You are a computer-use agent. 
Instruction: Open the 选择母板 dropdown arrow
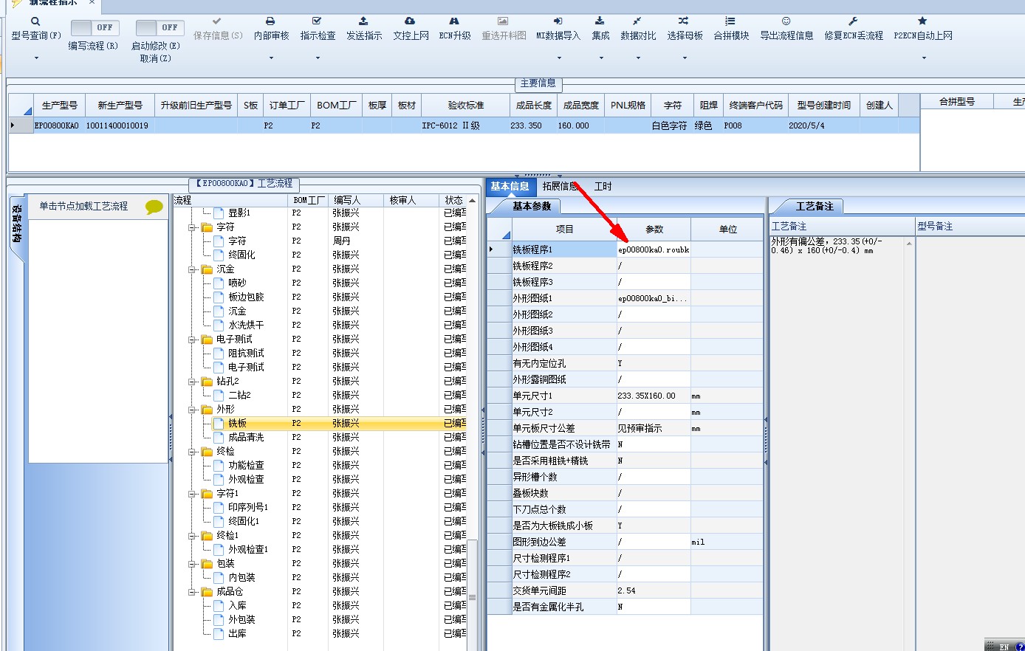[685, 58]
